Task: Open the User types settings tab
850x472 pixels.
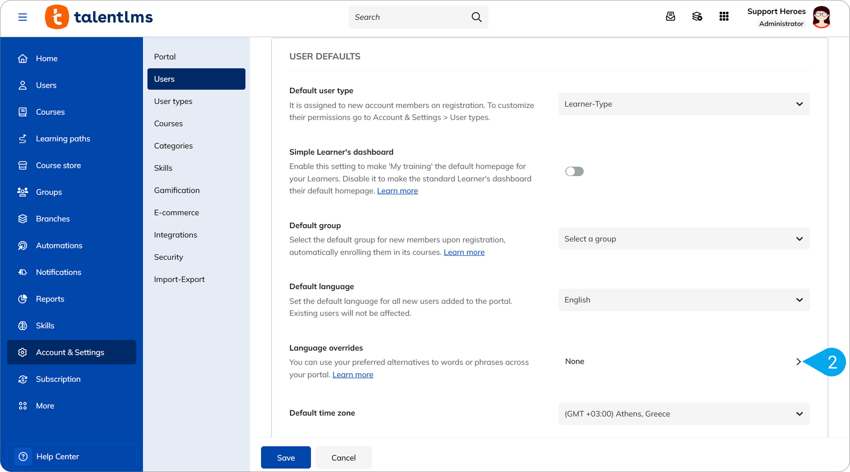Action: [196, 101]
